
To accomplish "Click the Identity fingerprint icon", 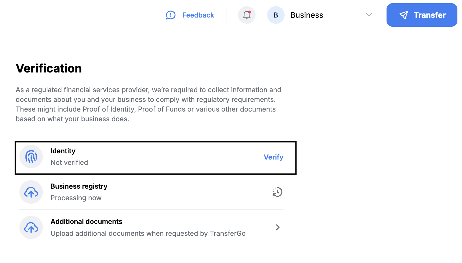I will (31, 157).
